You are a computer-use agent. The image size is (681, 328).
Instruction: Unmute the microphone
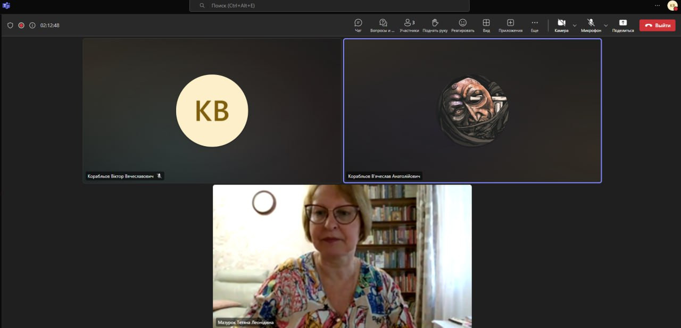click(591, 25)
